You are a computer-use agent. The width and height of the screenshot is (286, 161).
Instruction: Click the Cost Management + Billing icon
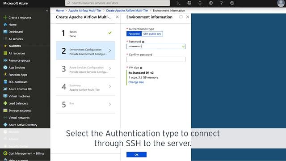tap(5, 153)
